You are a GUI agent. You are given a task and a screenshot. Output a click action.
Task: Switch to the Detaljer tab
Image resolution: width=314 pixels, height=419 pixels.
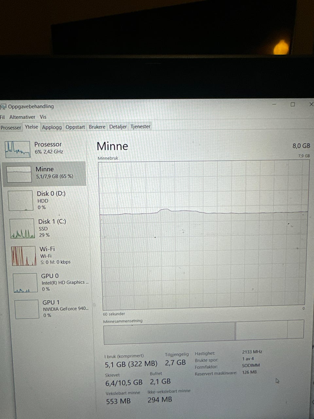(118, 127)
